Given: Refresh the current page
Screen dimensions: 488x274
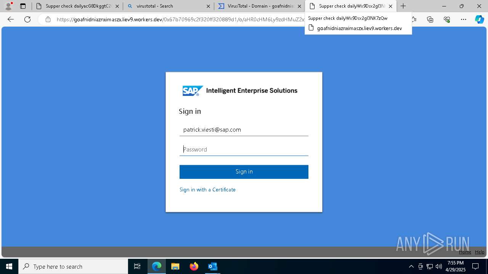Looking at the screenshot, I should click(27, 19).
